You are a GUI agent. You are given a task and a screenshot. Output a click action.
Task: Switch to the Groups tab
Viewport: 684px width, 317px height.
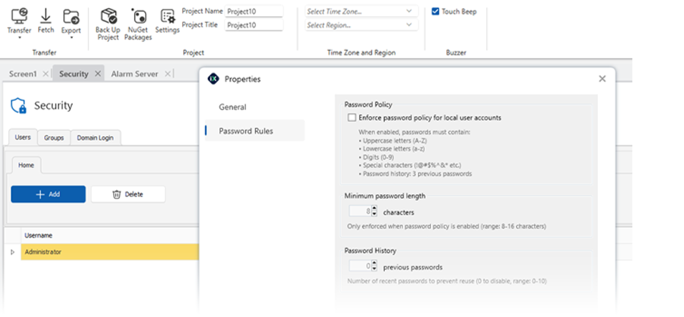tap(53, 137)
